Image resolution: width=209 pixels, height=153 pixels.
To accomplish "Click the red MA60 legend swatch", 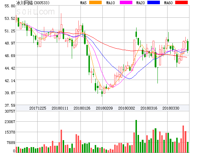I will coord(181,2).
